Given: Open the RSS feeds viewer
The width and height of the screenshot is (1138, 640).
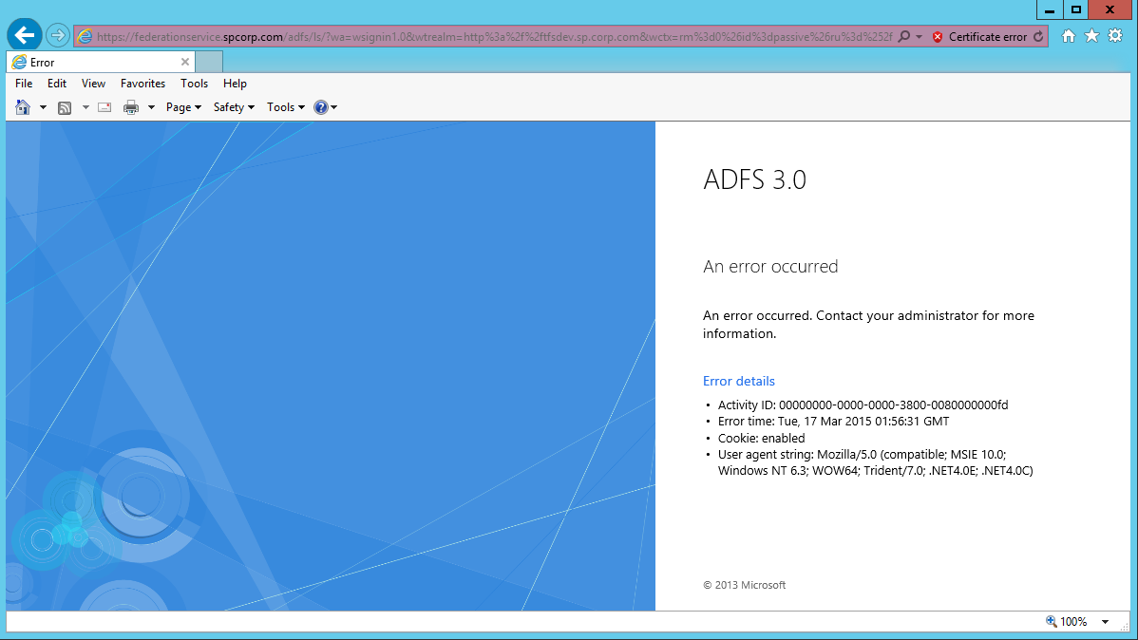Looking at the screenshot, I should 64,106.
